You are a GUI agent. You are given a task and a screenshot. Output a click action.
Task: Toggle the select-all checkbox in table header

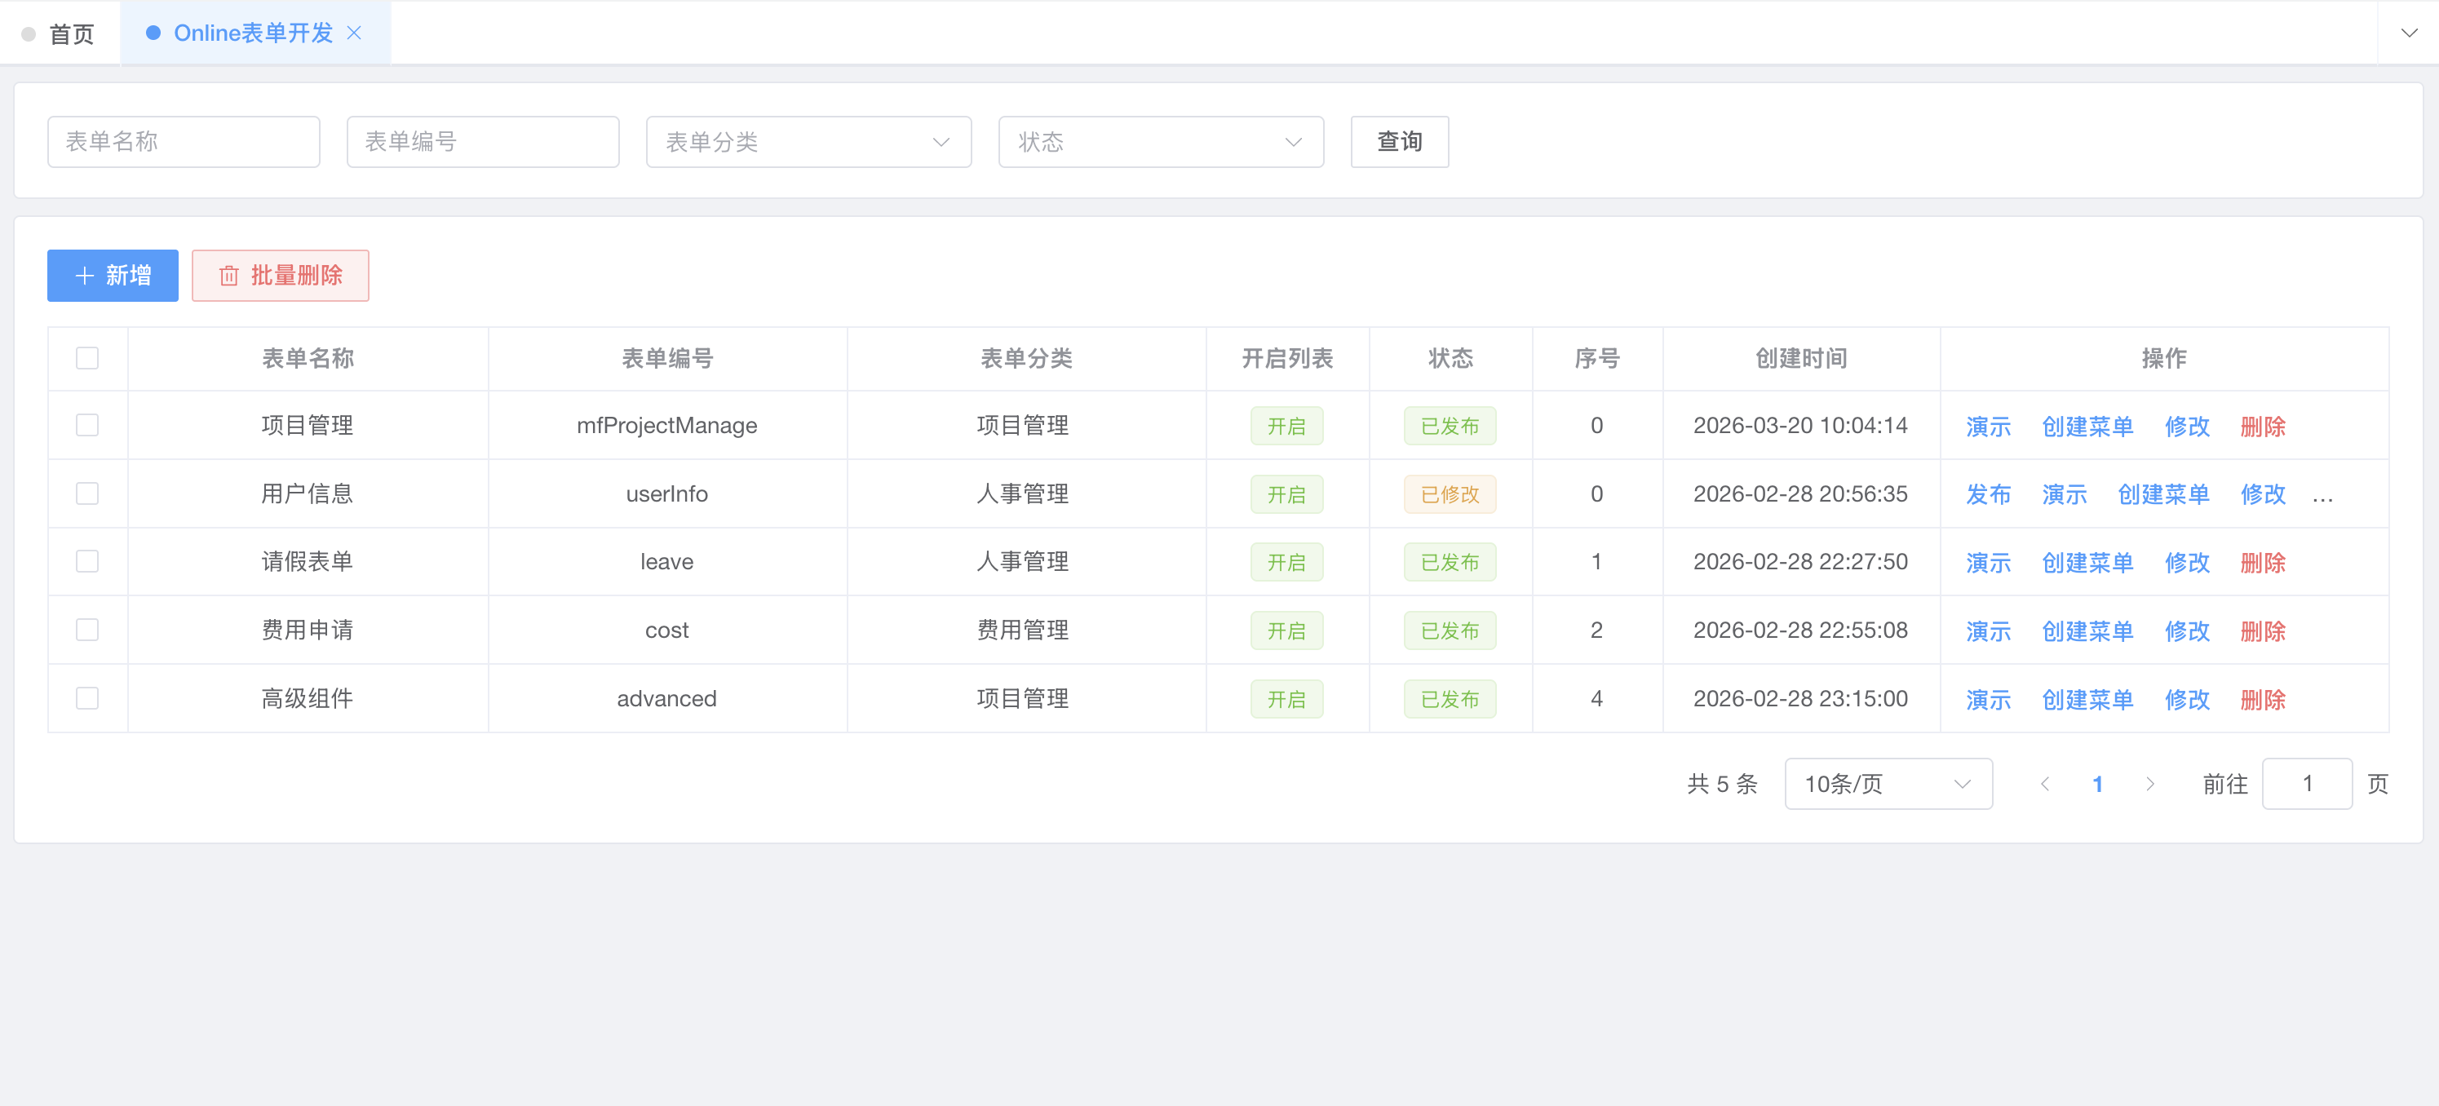coord(87,358)
